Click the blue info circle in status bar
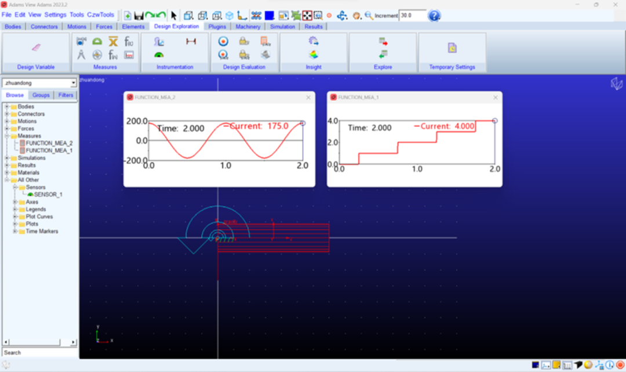Viewport: 626px width, 372px height. coord(610,365)
